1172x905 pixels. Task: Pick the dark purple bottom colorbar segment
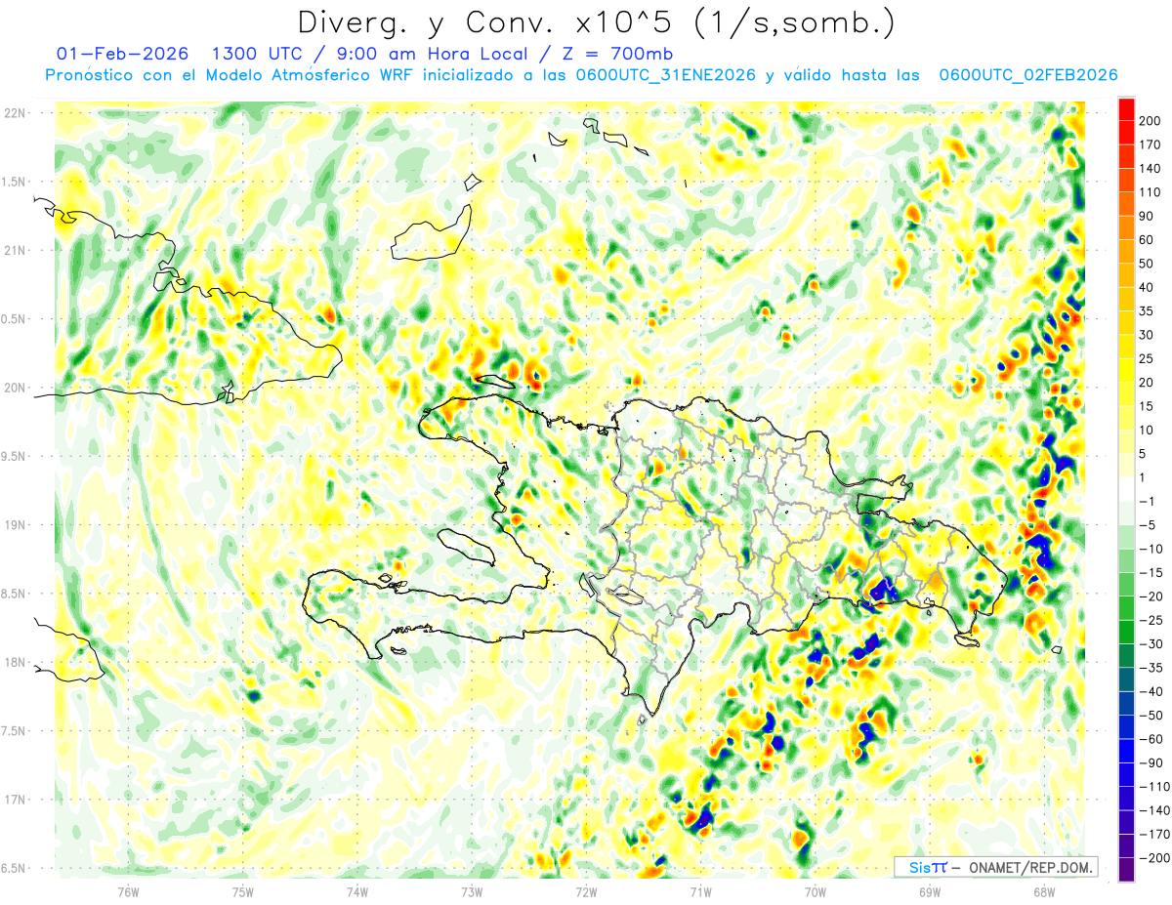point(1126,870)
